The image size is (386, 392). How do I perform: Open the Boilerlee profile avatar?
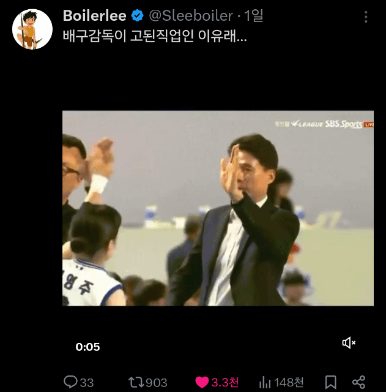32,29
